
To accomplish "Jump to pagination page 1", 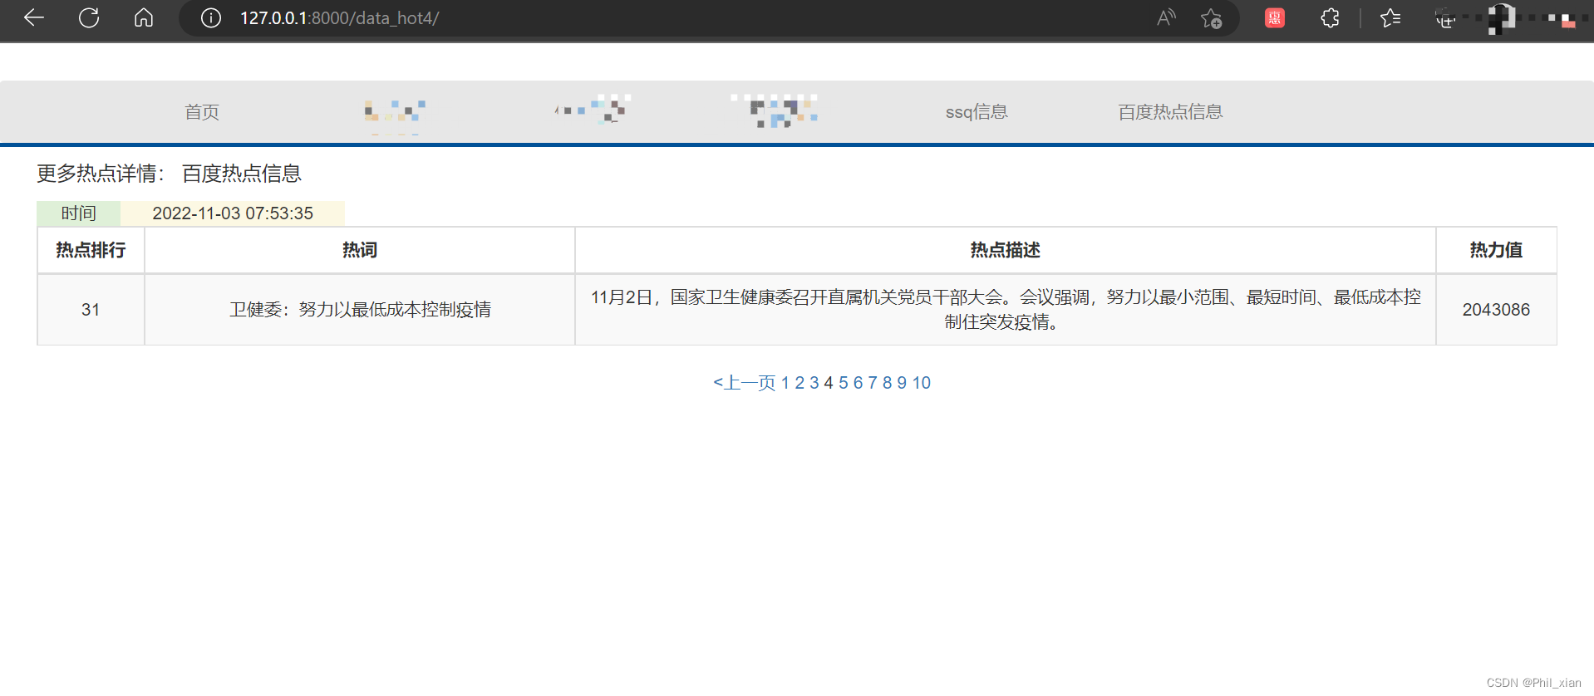I will [785, 383].
